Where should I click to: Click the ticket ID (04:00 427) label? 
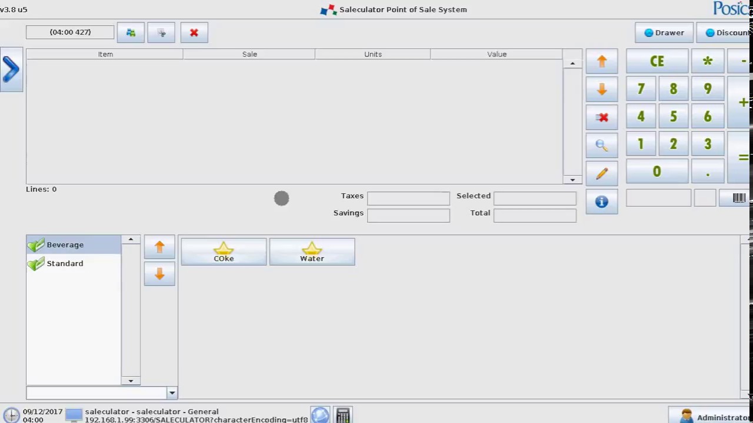(70, 32)
